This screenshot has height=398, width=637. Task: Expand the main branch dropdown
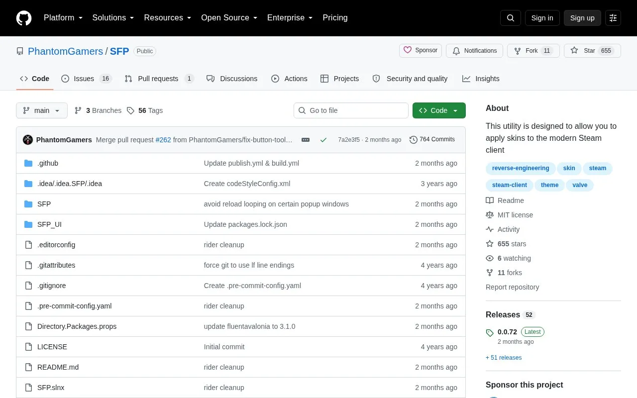tap(42, 110)
